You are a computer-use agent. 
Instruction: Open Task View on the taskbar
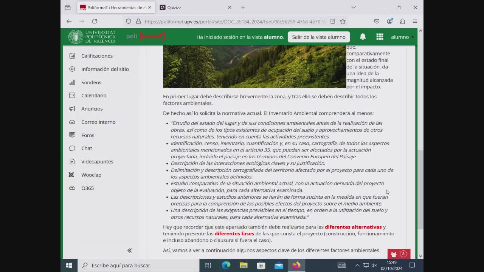(x=208, y=265)
